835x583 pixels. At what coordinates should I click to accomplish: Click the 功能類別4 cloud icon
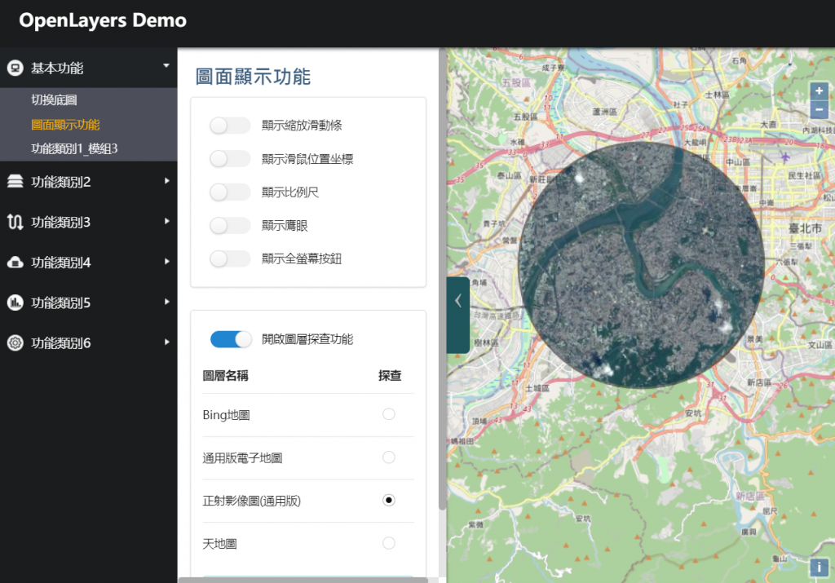(x=15, y=262)
